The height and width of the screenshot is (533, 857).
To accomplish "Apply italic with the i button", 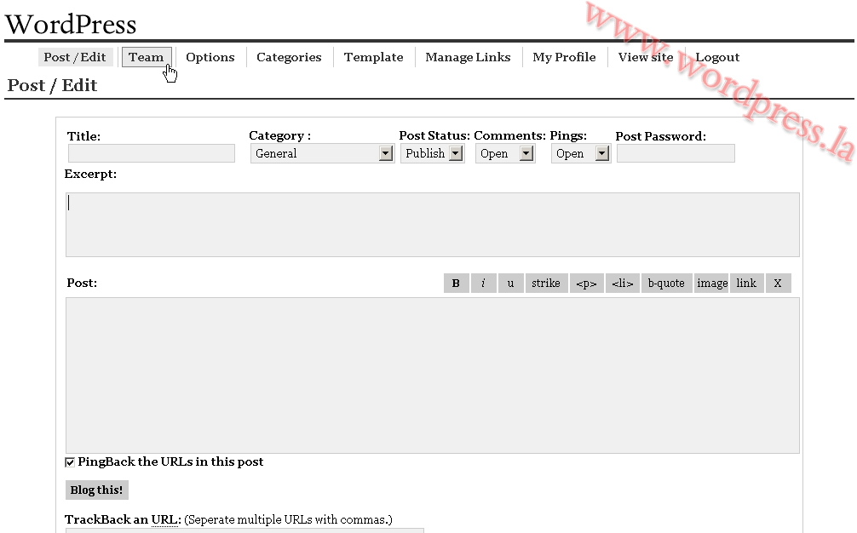I will point(483,283).
